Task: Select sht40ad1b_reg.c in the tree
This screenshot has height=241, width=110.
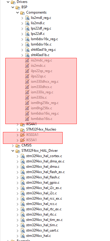Action: coord(43,50)
